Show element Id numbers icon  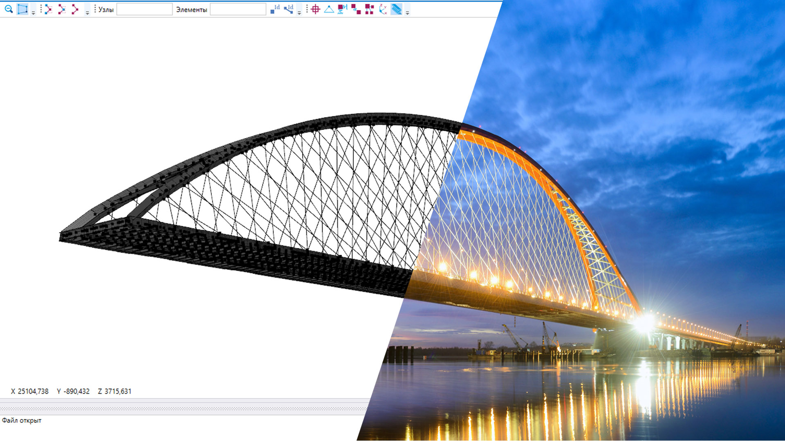(289, 9)
